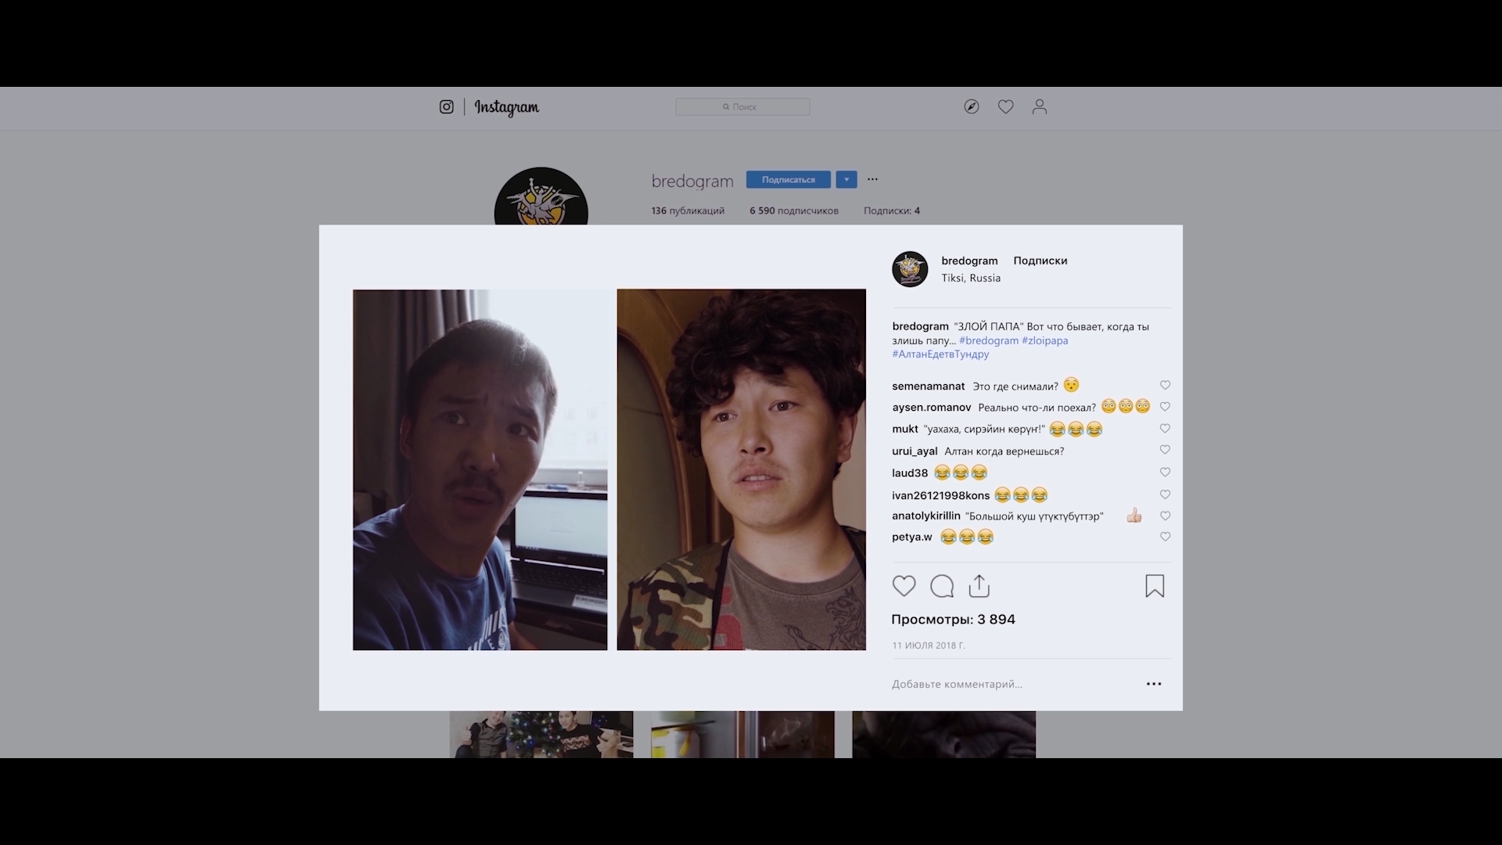Open commenter semenamanat's profile

click(929, 387)
